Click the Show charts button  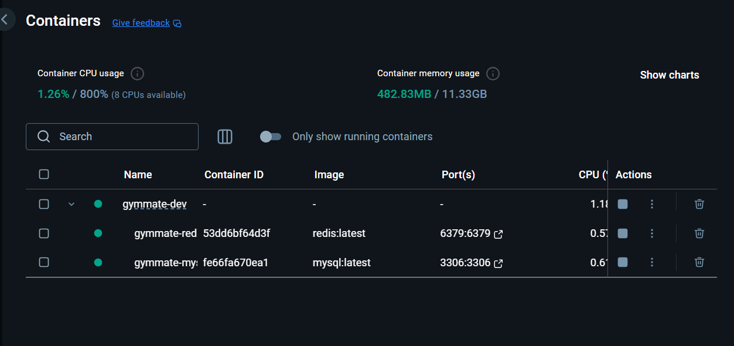click(670, 75)
